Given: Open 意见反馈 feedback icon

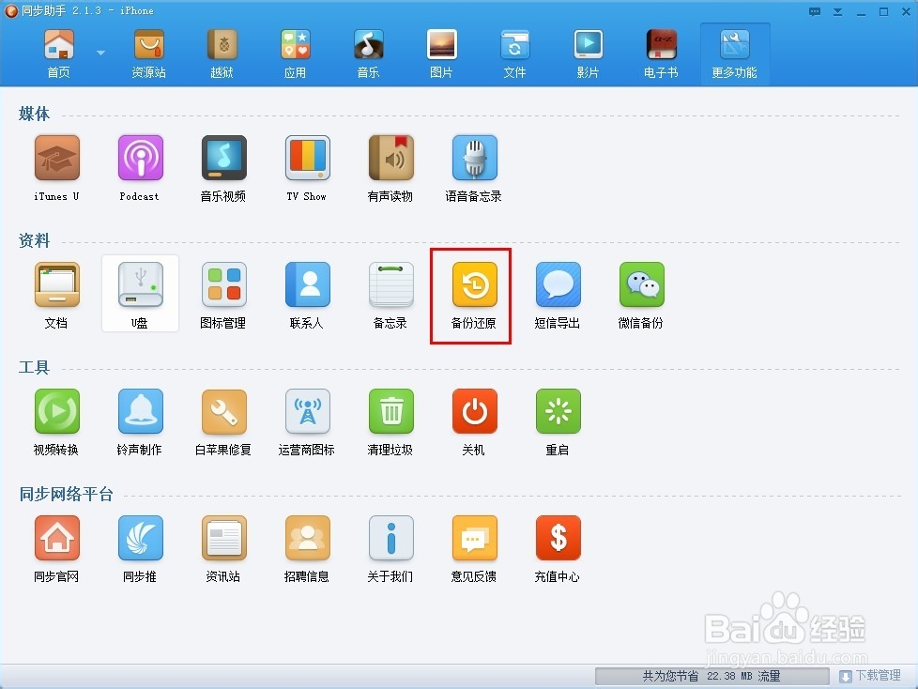Looking at the screenshot, I should point(475,538).
